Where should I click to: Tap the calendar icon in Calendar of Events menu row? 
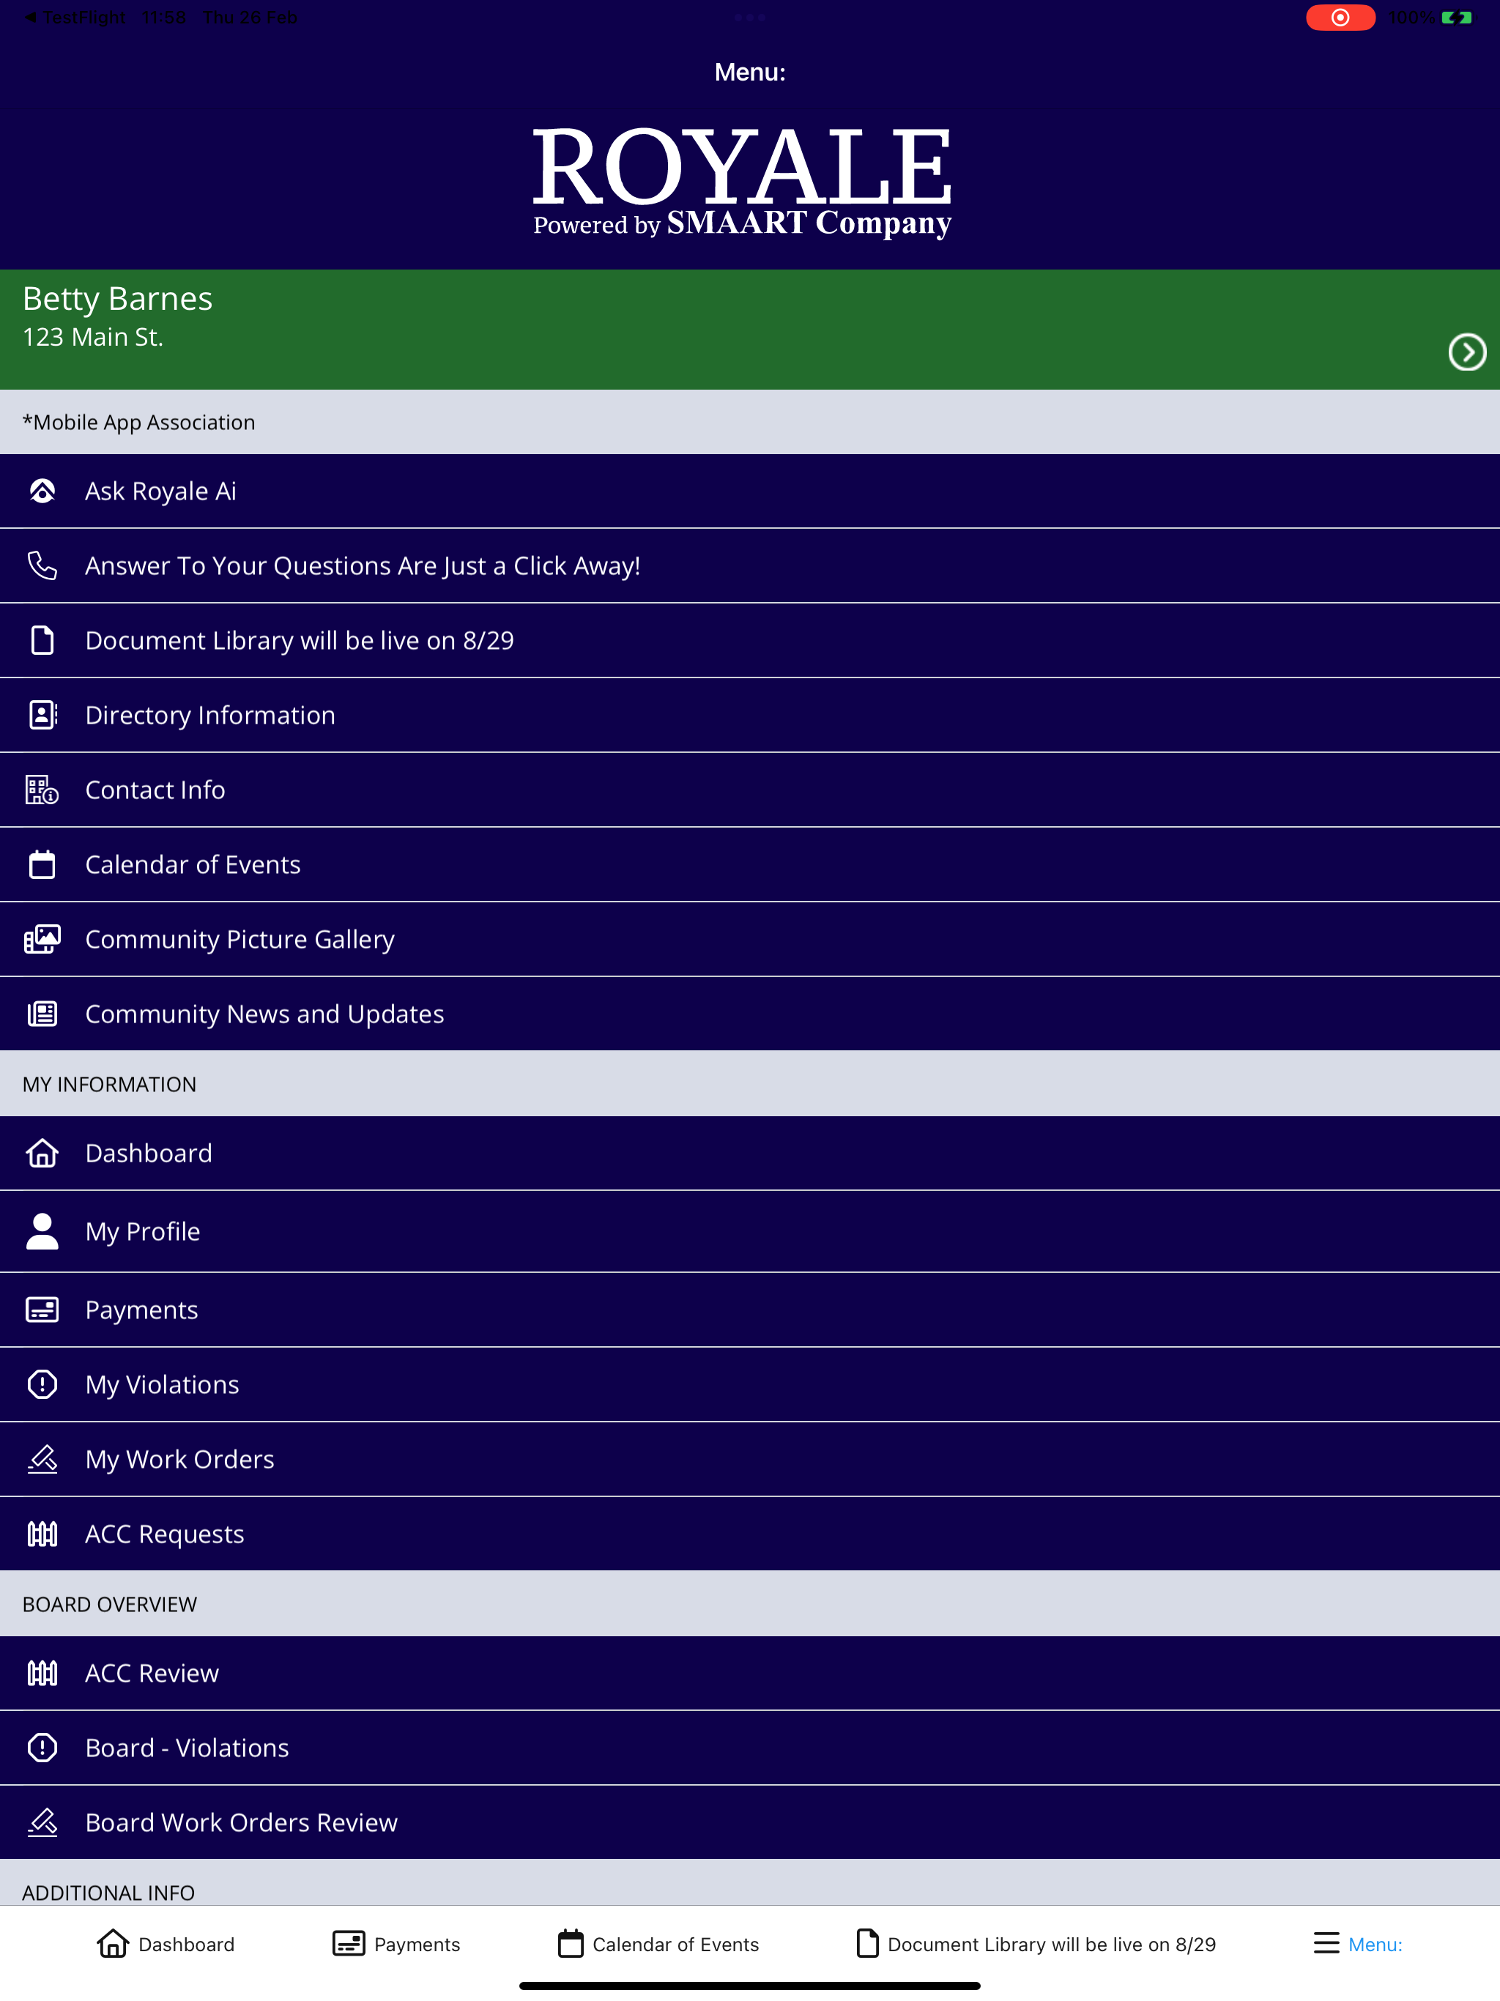click(42, 865)
